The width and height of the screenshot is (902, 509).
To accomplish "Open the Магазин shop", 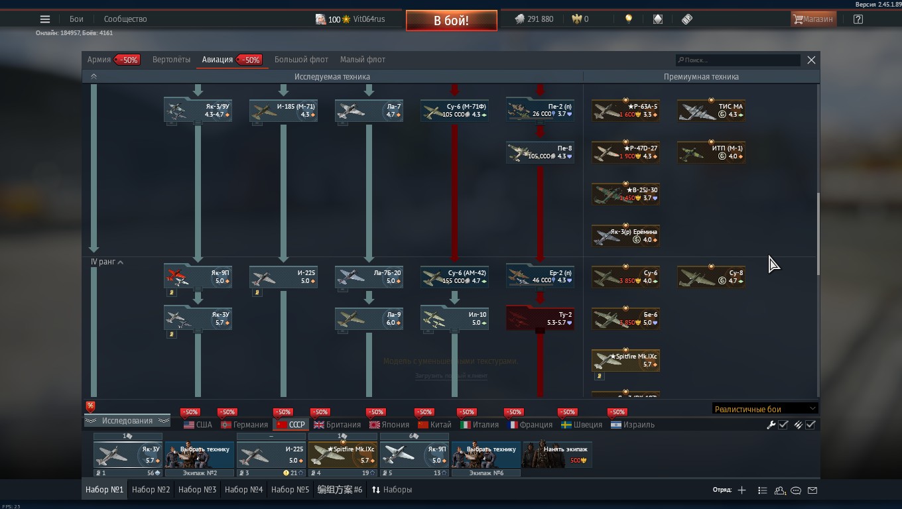I will click(813, 19).
